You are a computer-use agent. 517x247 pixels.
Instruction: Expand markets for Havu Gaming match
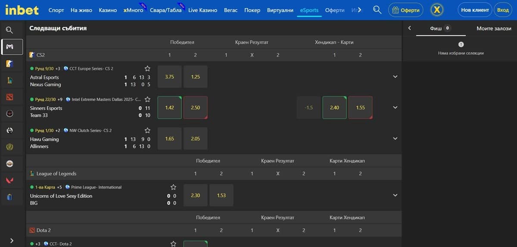point(395,138)
